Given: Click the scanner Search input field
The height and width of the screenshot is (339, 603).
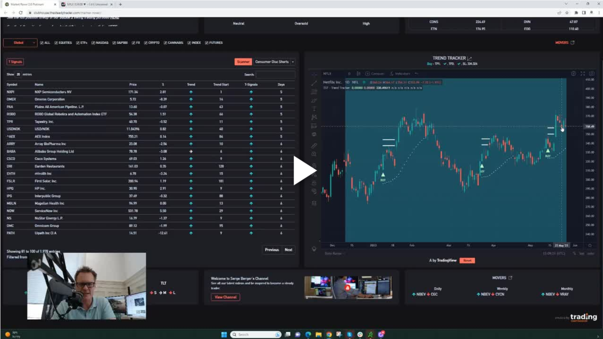Looking at the screenshot, I should tap(276, 75).
